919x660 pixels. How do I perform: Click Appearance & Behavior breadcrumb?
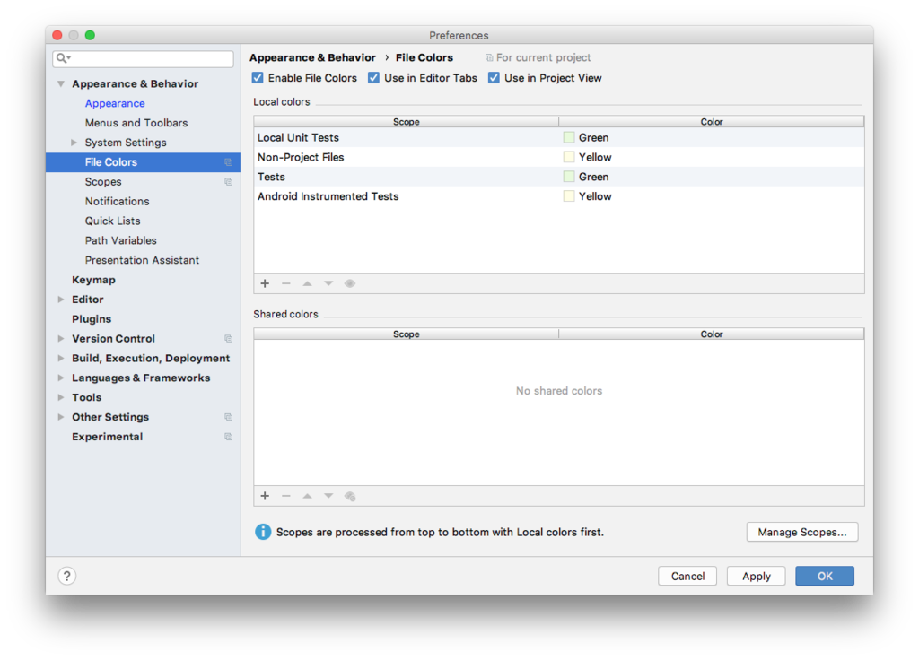(312, 57)
